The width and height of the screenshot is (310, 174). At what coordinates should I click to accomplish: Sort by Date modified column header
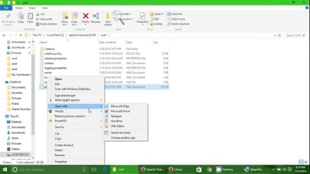(x=108, y=42)
